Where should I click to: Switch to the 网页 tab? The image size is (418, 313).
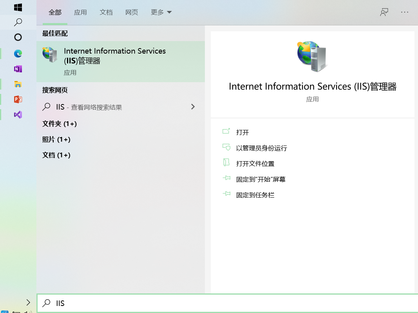click(132, 12)
